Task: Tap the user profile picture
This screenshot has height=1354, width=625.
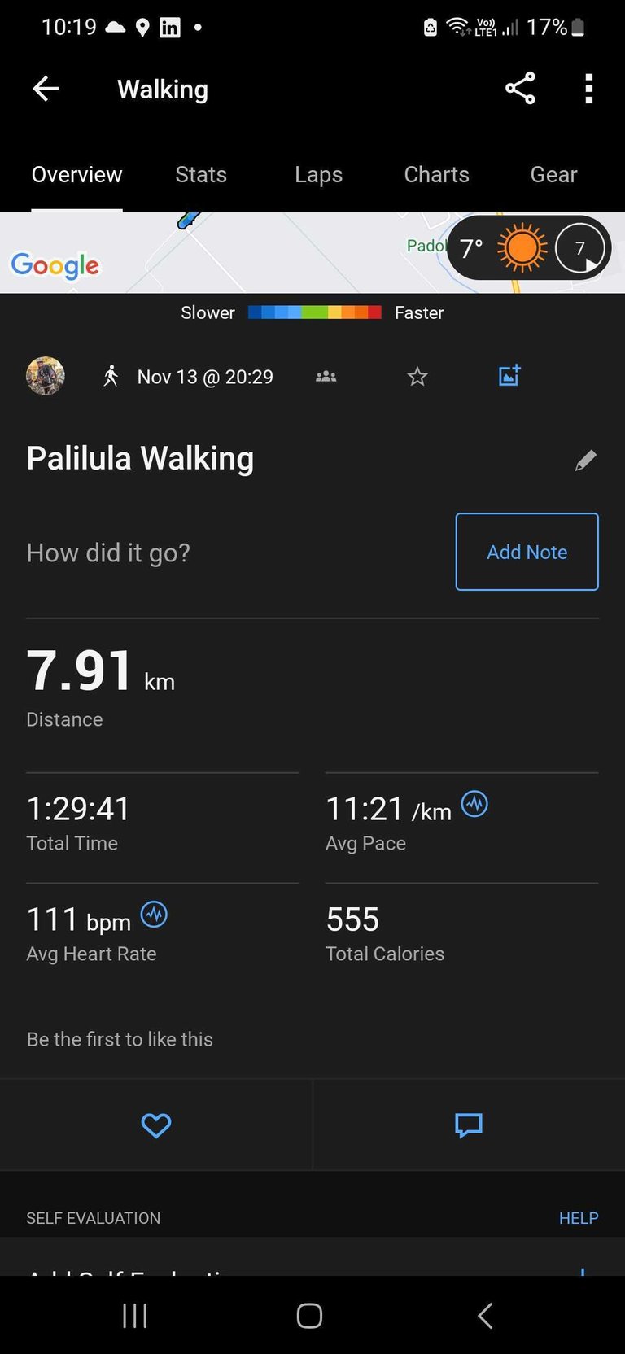Action: pyautogui.click(x=46, y=376)
